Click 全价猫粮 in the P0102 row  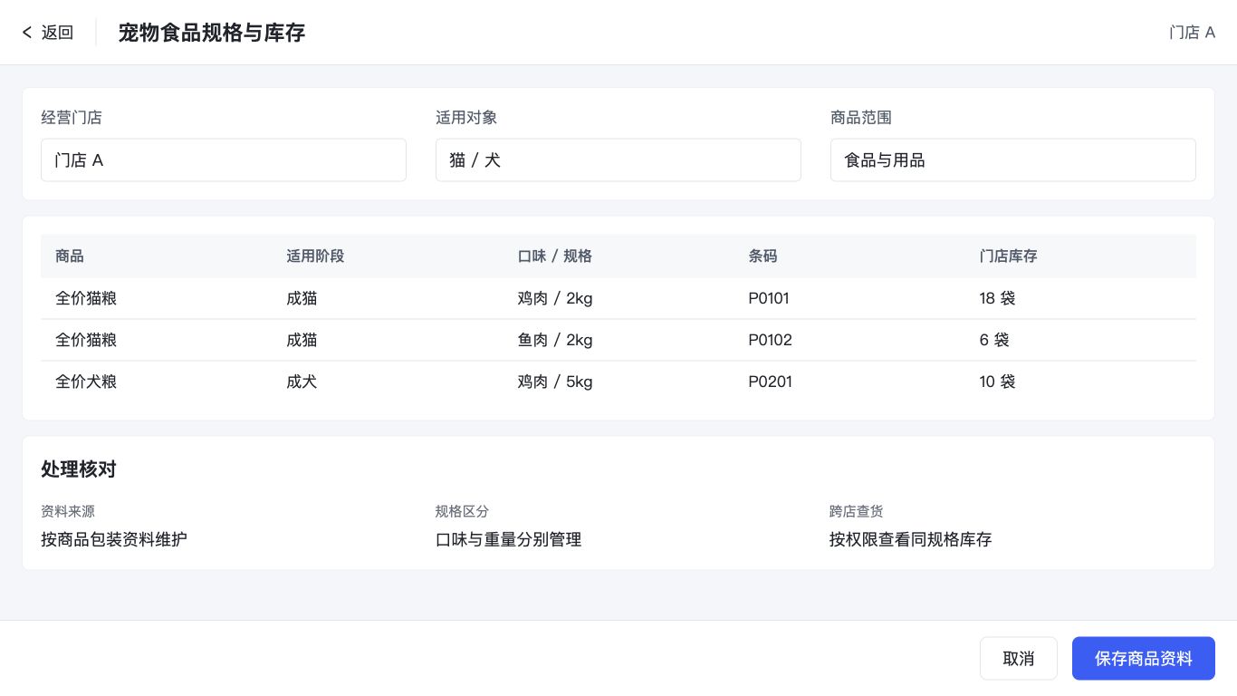(x=86, y=340)
